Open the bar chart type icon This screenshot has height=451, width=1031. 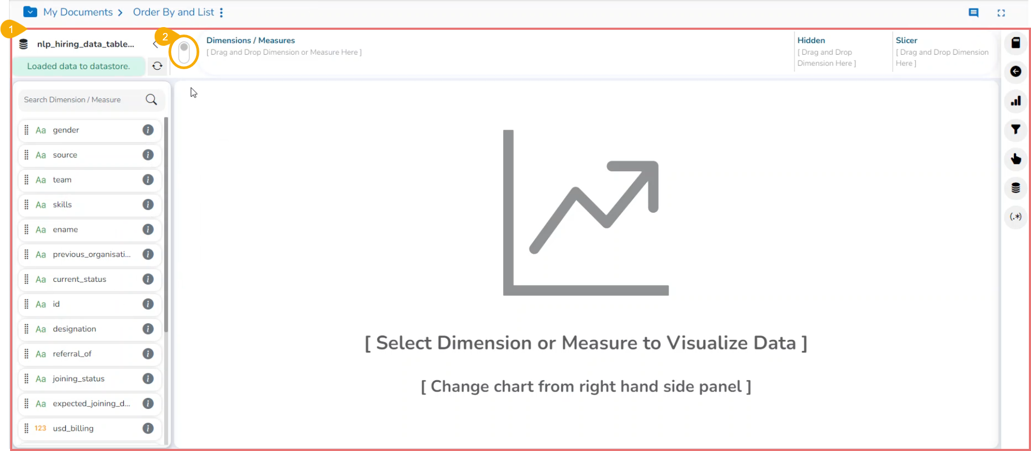(1016, 101)
